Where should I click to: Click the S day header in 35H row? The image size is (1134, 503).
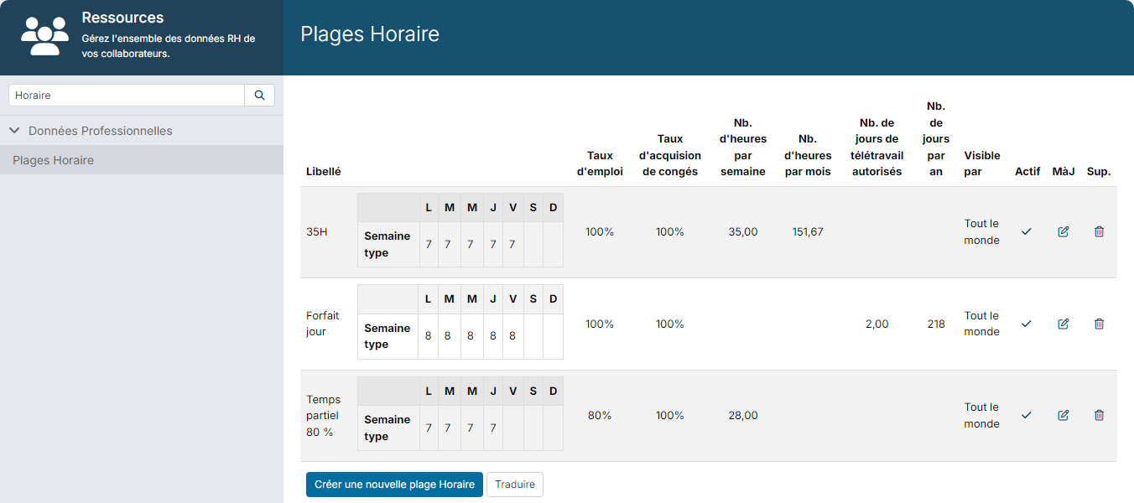pyautogui.click(x=533, y=207)
